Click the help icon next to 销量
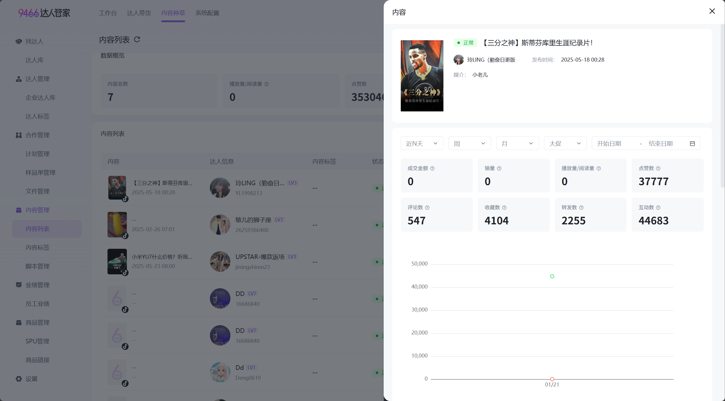Viewport: 725px width, 401px height. point(499,168)
